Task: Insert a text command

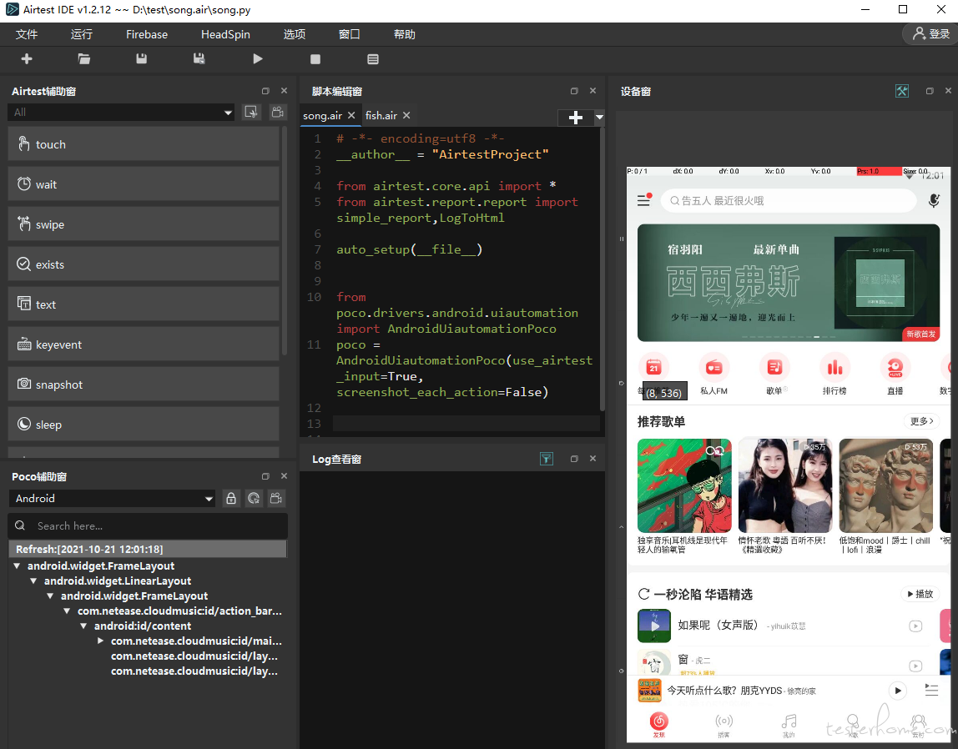Action: [144, 304]
